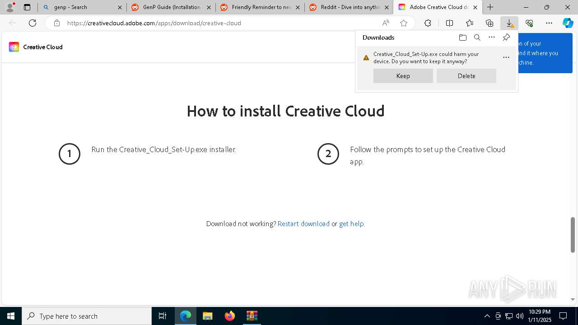
Task: Open the Windows Start menu
Action: tap(11, 316)
